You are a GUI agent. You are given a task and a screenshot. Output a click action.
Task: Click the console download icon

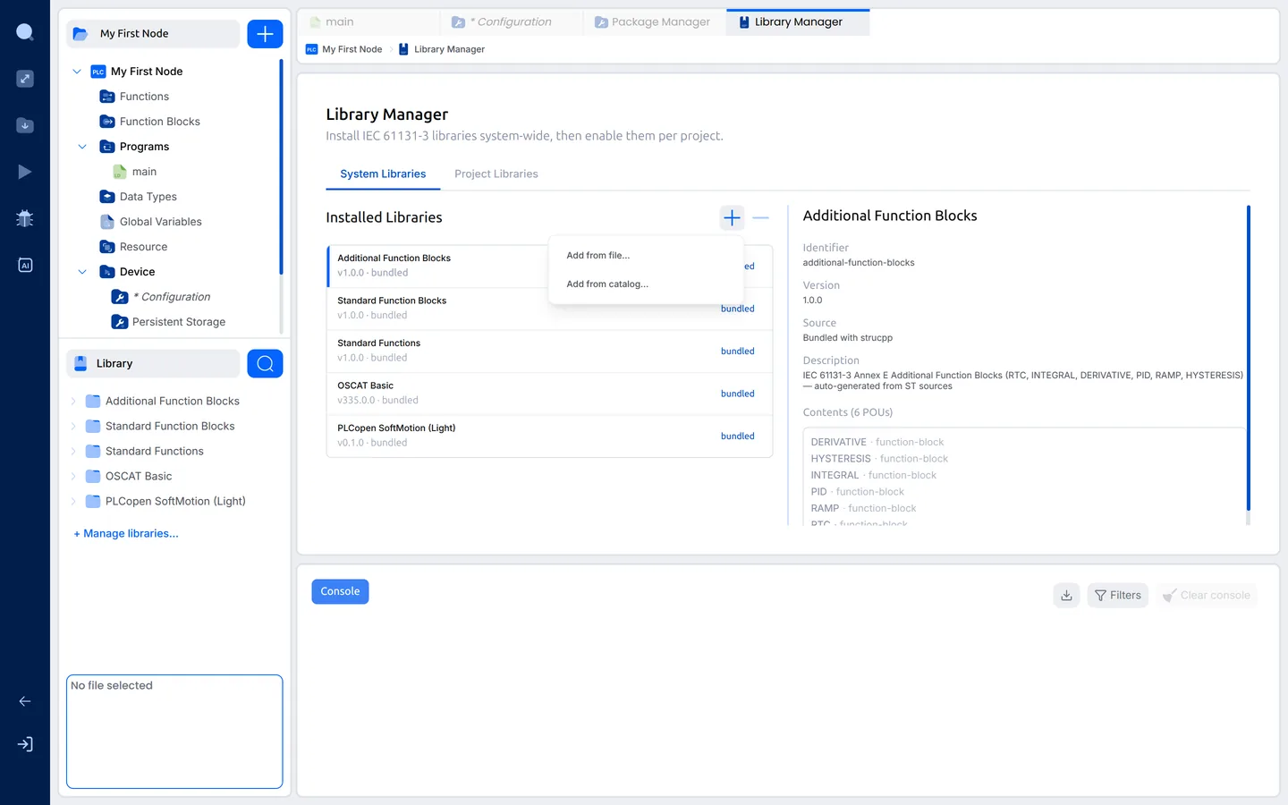click(x=1066, y=595)
